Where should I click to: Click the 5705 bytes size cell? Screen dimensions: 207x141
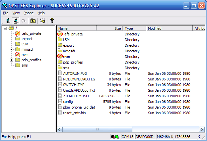pyautogui.click(x=112, y=102)
